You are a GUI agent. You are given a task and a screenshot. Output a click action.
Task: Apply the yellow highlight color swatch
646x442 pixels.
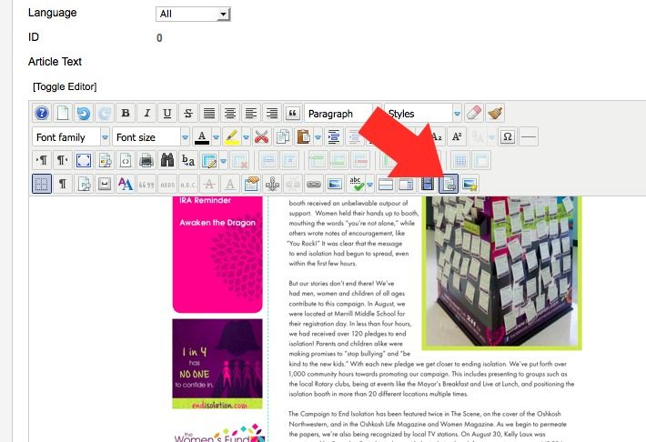click(x=232, y=136)
